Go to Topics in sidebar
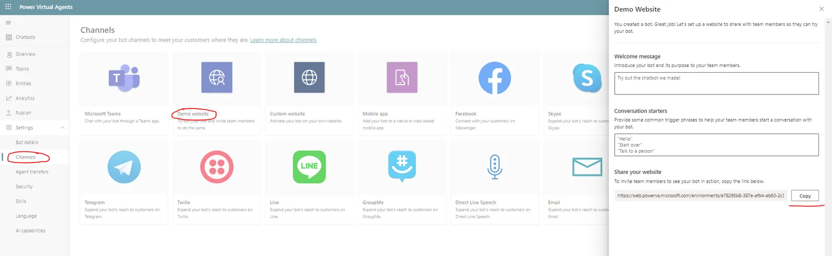This screenshot has height=256, width=832. [22, 69]
